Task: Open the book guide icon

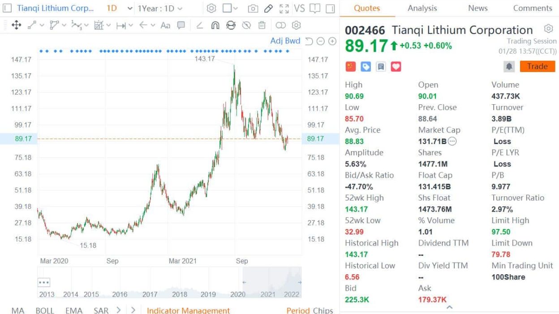Action: pyautogui.click(x=315, y=8)
